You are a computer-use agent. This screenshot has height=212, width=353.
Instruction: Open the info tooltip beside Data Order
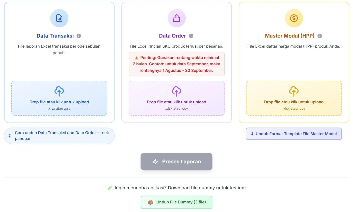click(x=191, y=36)
